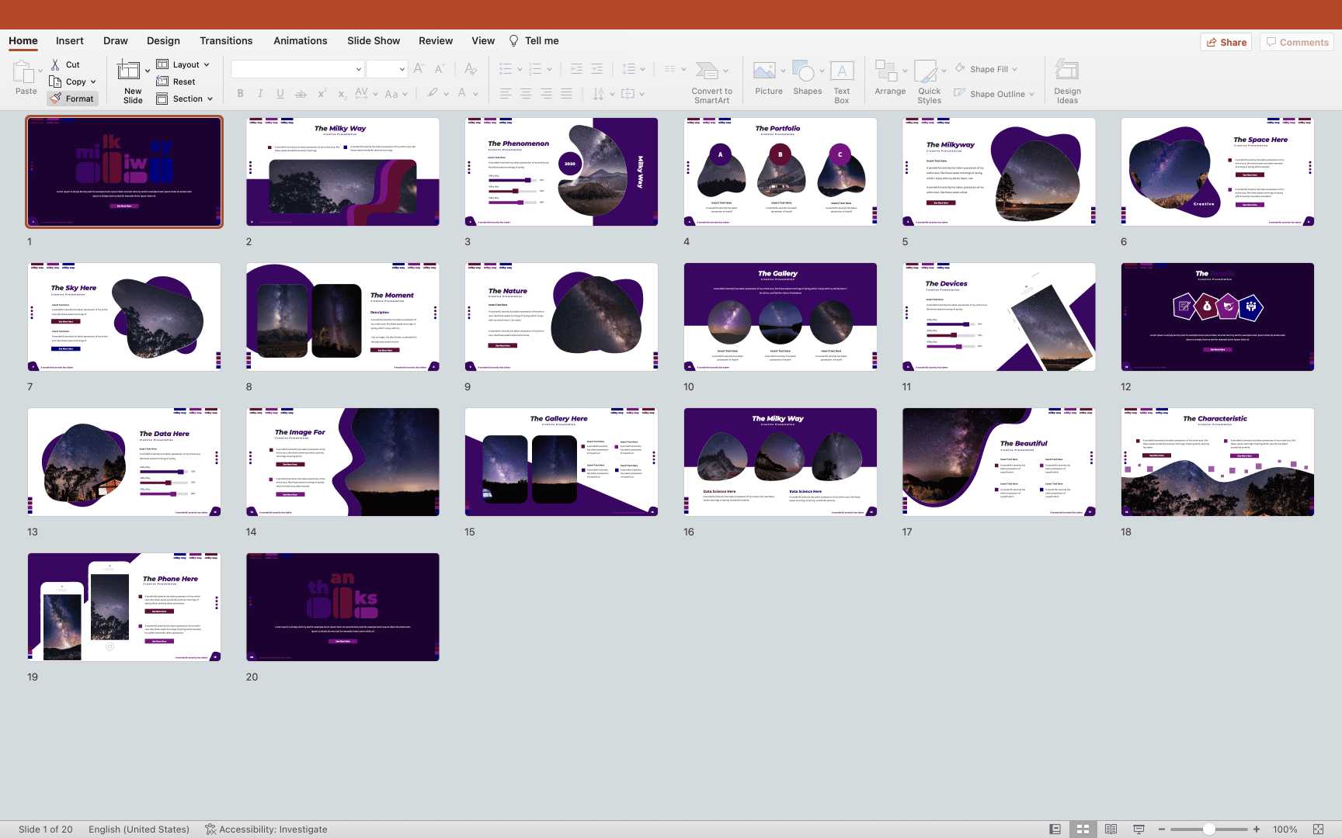Open Design Ideas pane

click(x=1067, y=73)
